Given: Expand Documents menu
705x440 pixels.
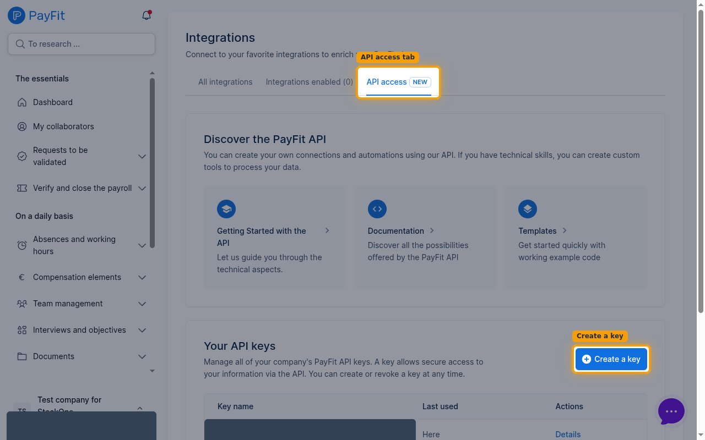Looking at the screenshot, I should [x=142, y=356].
